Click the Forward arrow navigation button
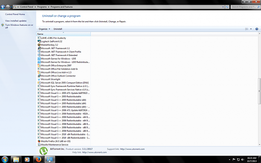This screenshot has height=163, width=261. tap(8, 7)
